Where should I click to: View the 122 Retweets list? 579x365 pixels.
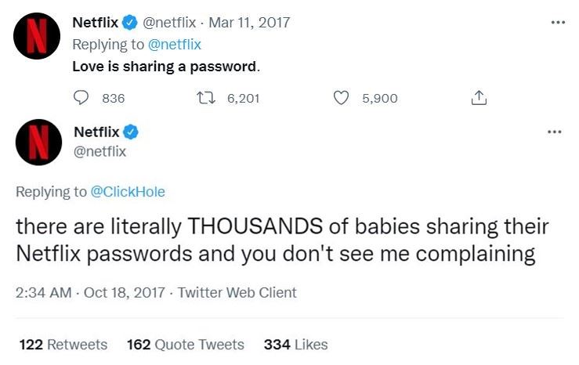point(63,345)
